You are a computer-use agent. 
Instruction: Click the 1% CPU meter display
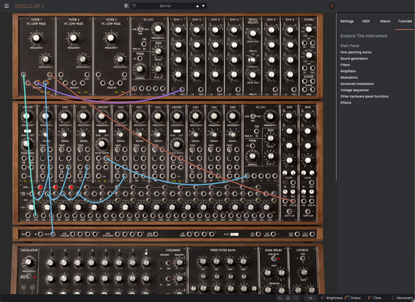pos(310,298)
